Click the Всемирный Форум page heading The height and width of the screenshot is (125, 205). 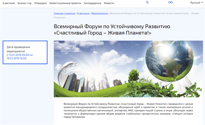[x=112, y=30]
